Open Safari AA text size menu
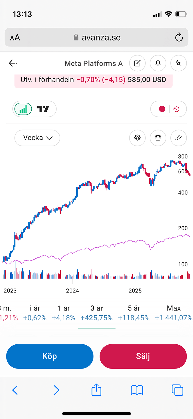The width and height of the screenshot is (193, 419). pos(15,38)
